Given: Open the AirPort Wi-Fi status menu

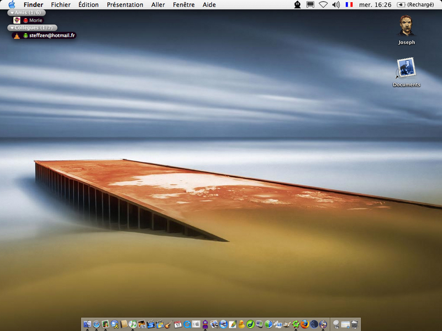Looking at the screenshot, I should coord(323,4).
